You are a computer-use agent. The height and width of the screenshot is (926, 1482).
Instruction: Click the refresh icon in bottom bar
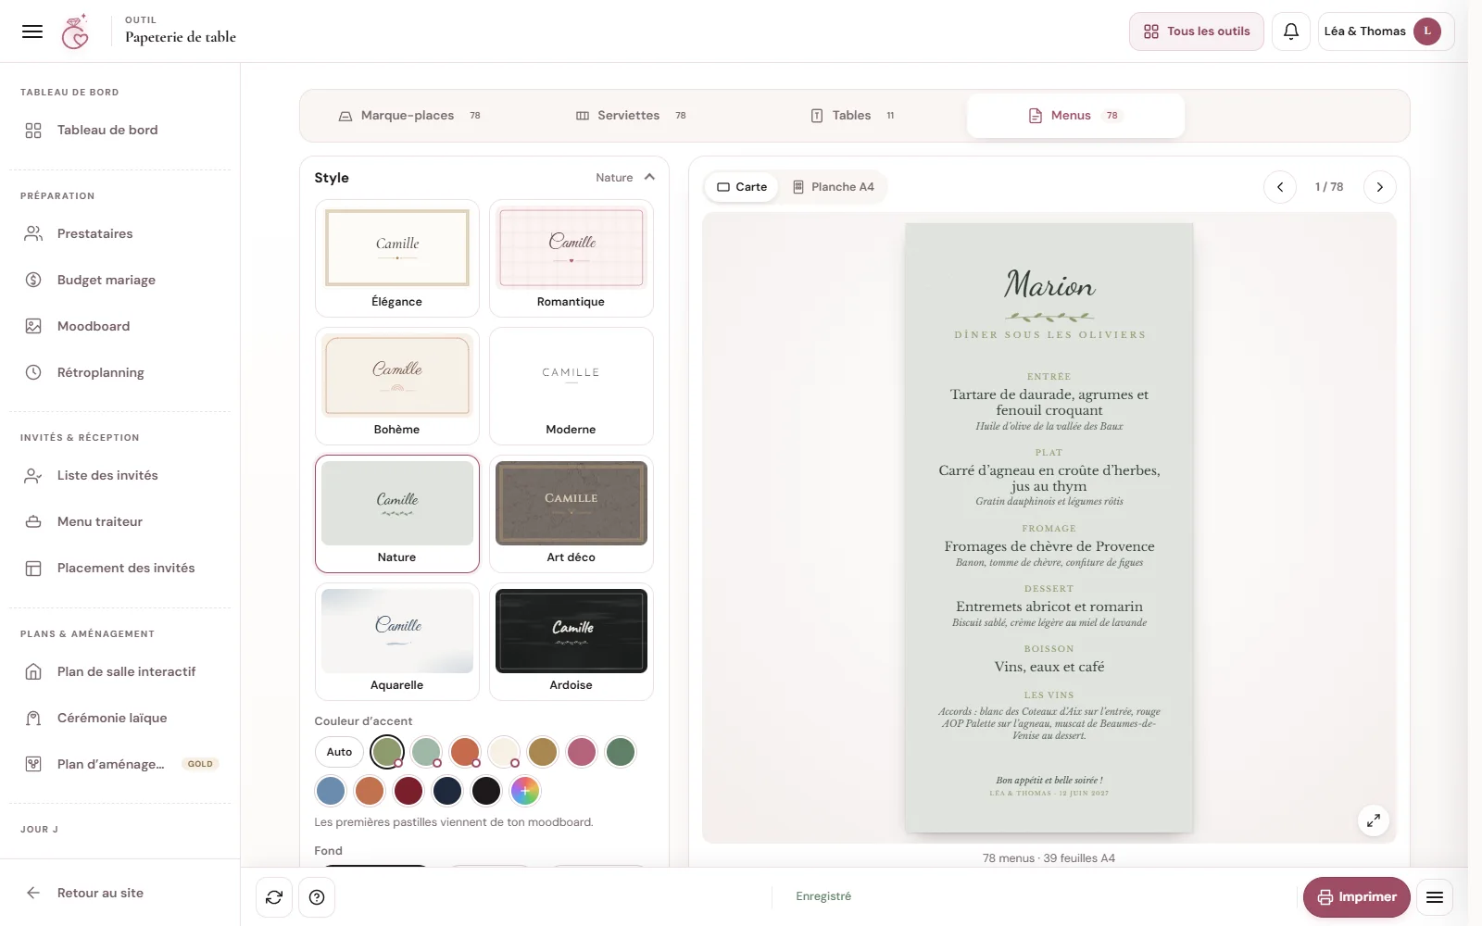274,897
